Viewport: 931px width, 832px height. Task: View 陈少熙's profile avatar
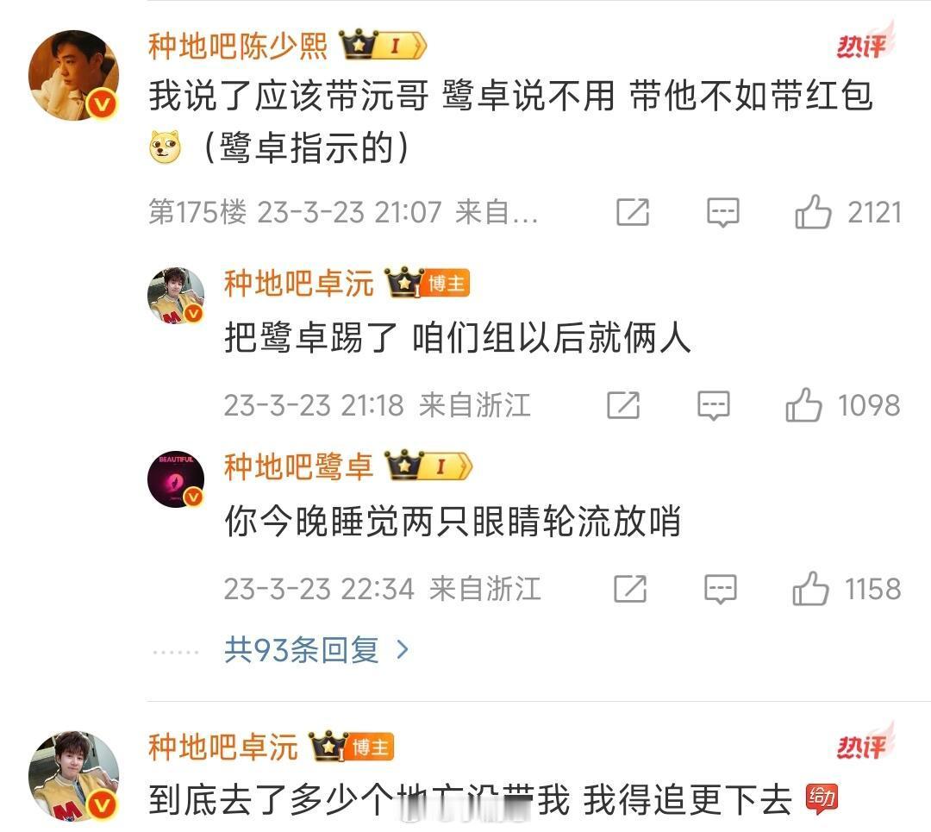[x=73, y=75]
